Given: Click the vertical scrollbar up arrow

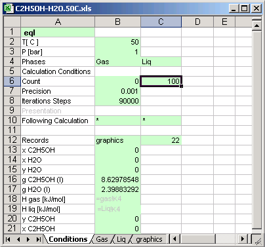Looking at the screenshot, I should pos(256,26).
